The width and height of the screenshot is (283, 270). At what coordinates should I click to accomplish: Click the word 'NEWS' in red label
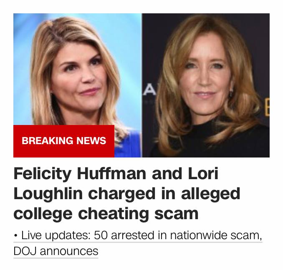(x=91, y=141)
